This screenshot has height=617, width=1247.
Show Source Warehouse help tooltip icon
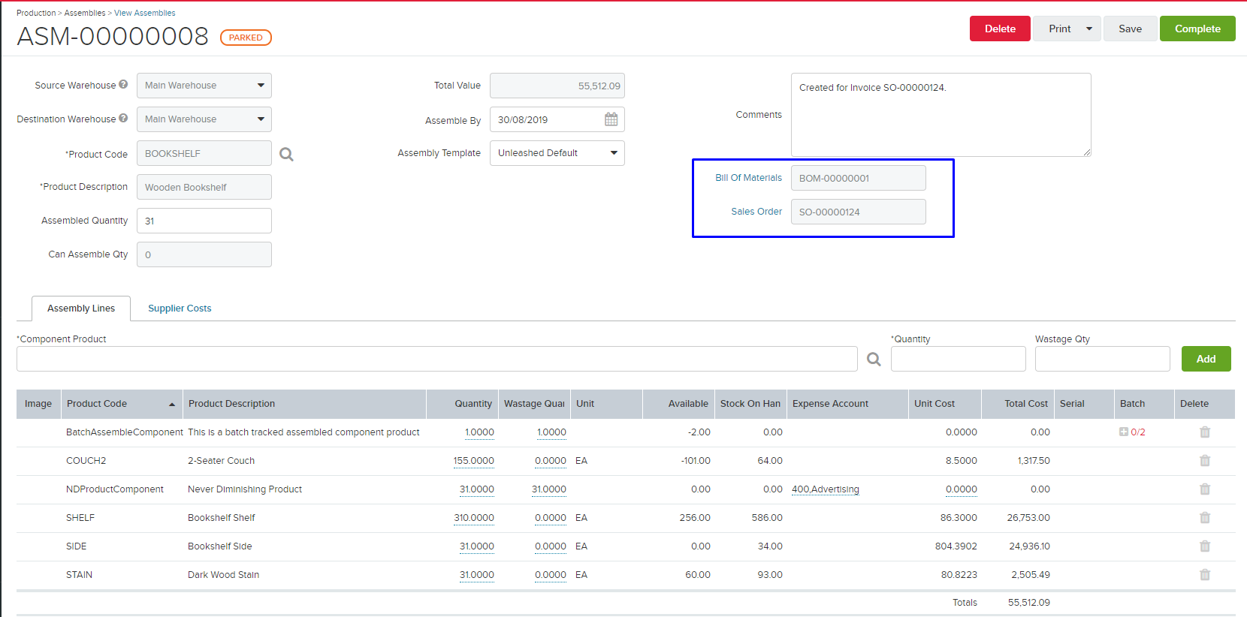point(123,85)
